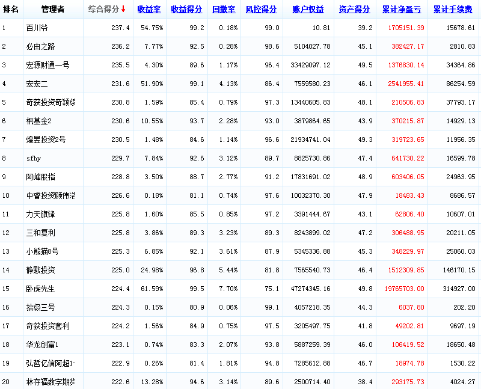Select manager name 拾级三号
The image size is (481, 389).
[40, 307]
